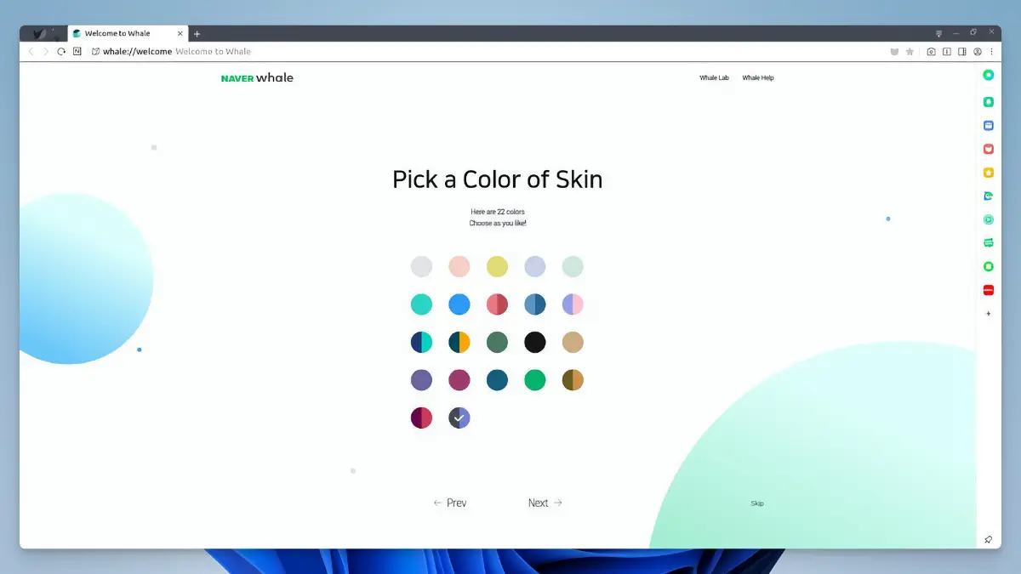Open the green play button sidebar icon
The height and width of the screenshot is (574, 1021).
point(989,219)
